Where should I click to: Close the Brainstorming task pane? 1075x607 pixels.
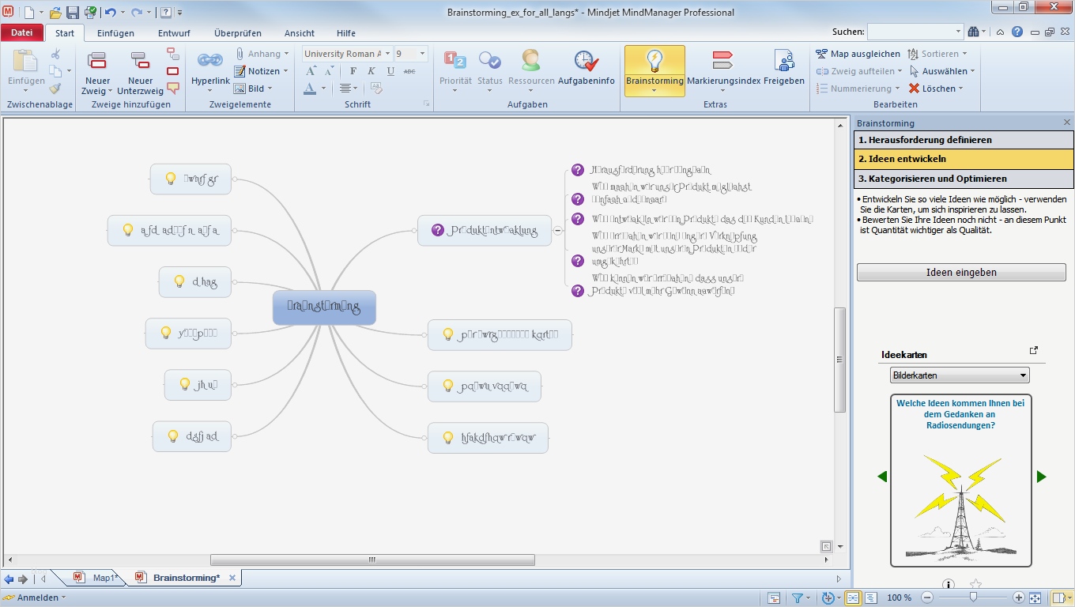(1067, 123)
